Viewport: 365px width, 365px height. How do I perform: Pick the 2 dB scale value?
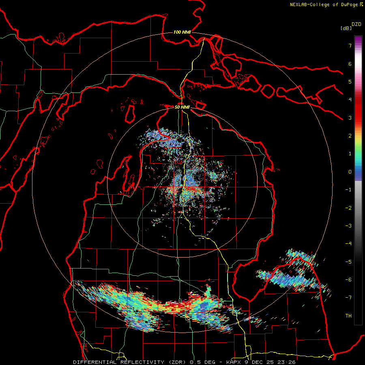350,136
